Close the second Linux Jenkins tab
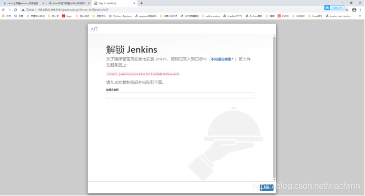365x196 pixels. pyautogui.click(x=88, y=3)
